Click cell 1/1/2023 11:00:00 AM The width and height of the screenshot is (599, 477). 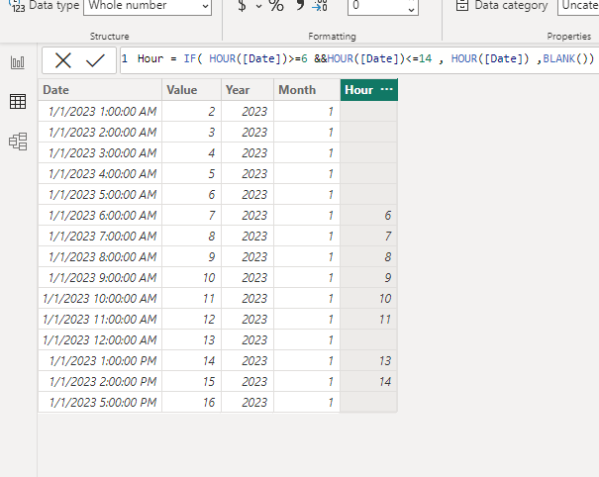pyautogui.click(x=100, y=319)
